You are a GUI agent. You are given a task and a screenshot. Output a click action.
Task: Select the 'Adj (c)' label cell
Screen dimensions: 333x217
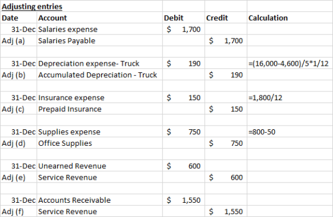(18, 109)
